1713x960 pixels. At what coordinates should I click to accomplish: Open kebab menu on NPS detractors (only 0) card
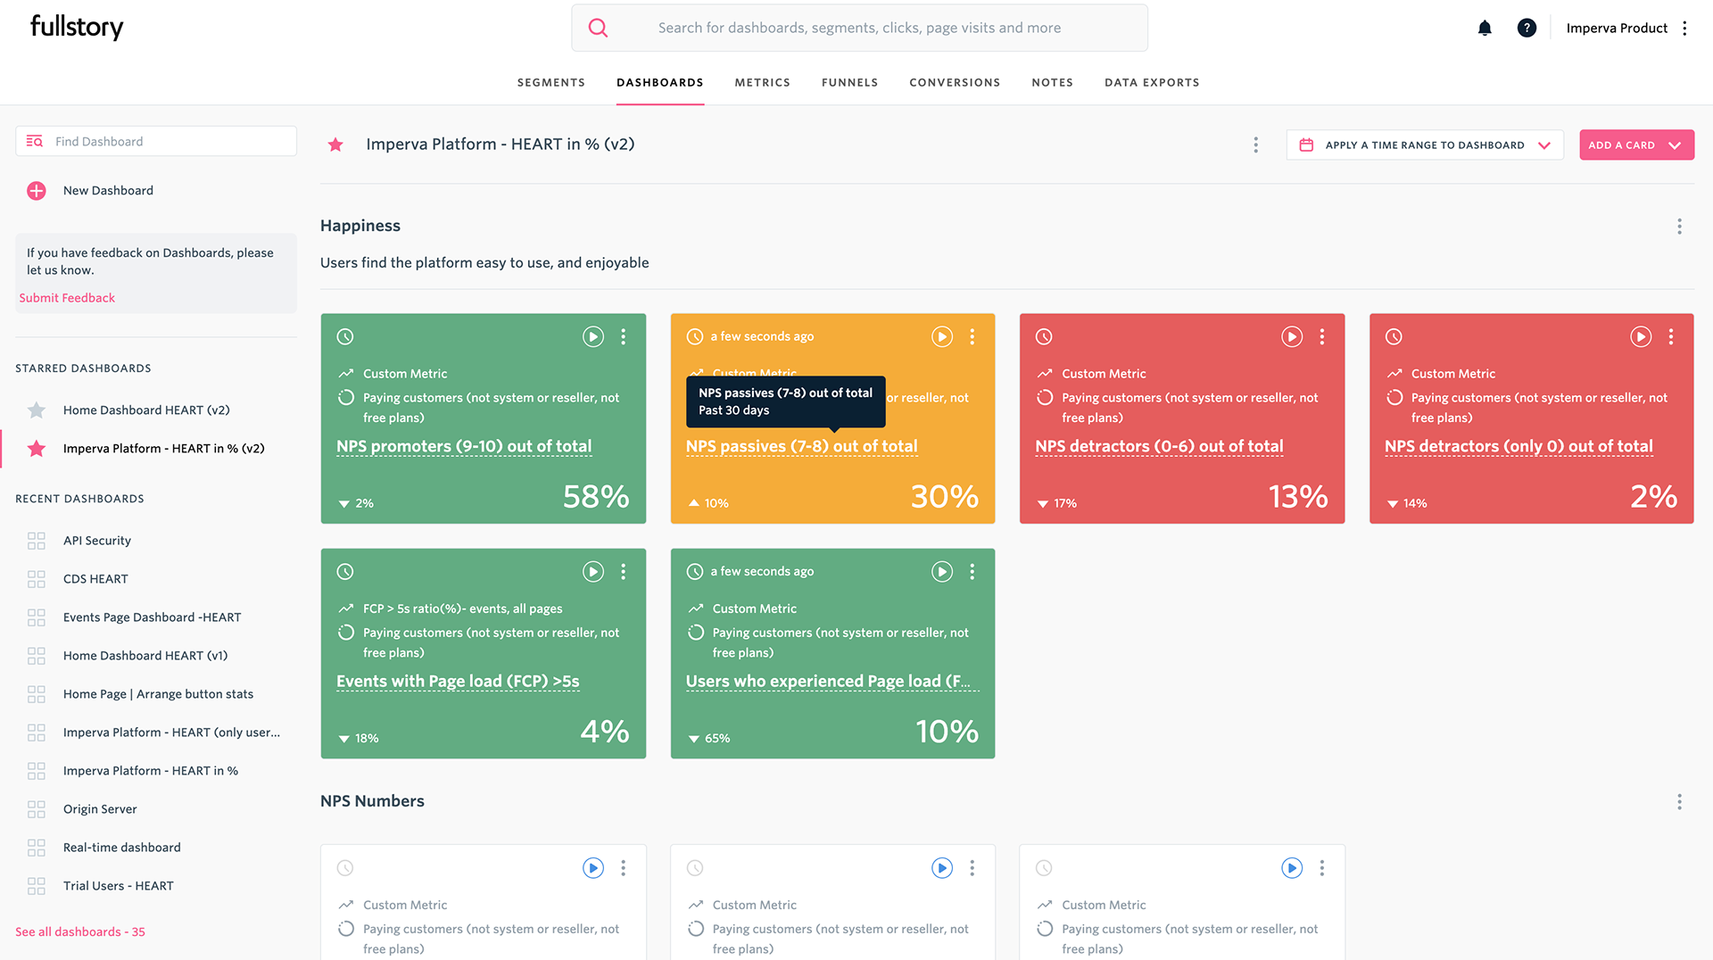[1670, 336]
